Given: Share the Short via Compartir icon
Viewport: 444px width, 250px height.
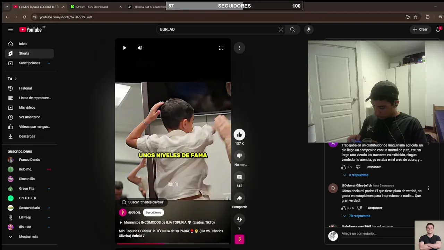Looking at the screenshot, I should point(239,198).
